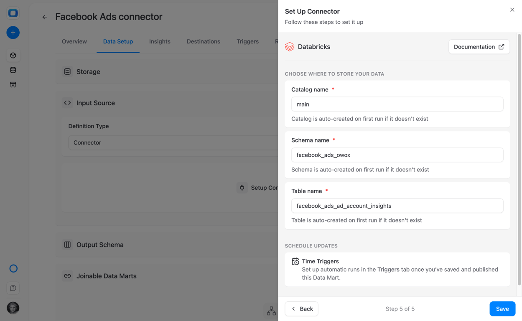The image size is (522, 321).
Task: Click the blue plus create button
Action: (x=13, y=33)
